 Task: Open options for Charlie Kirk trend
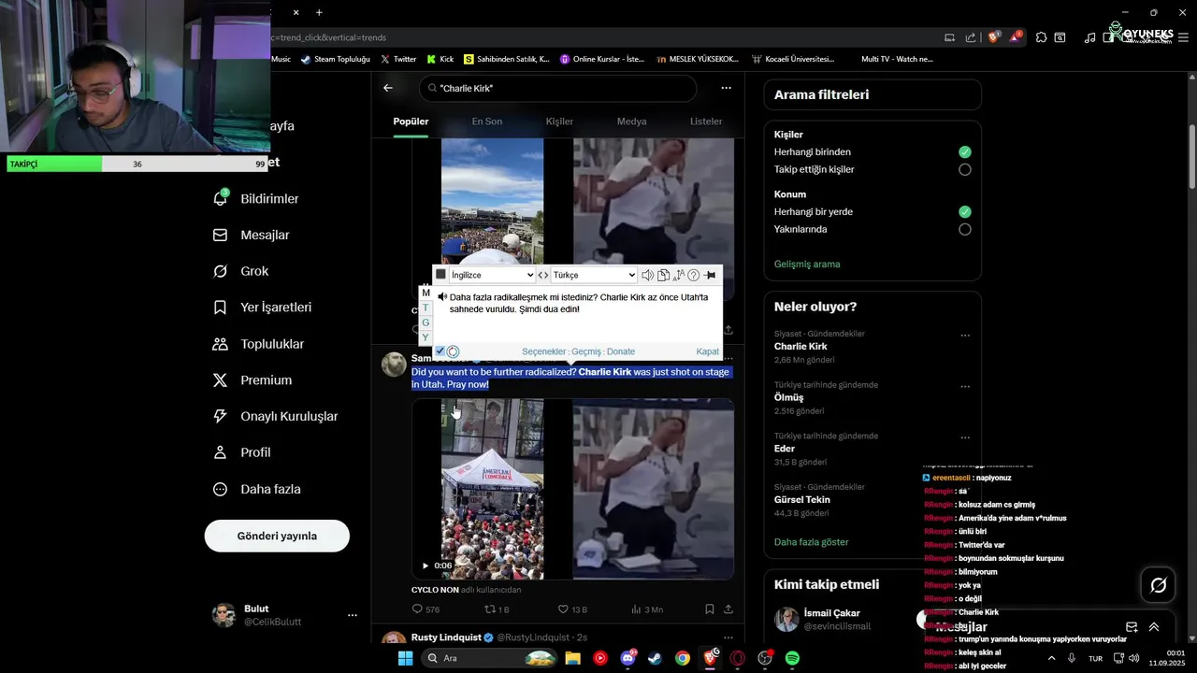click(x=965, y=336)
